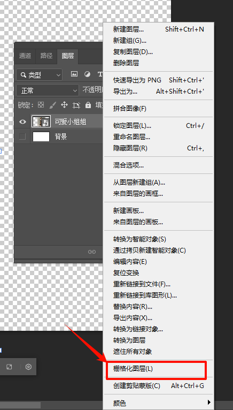Choose 快速导出为 PNG
This screenshot has width=233, height=410.
pos(159,80)
